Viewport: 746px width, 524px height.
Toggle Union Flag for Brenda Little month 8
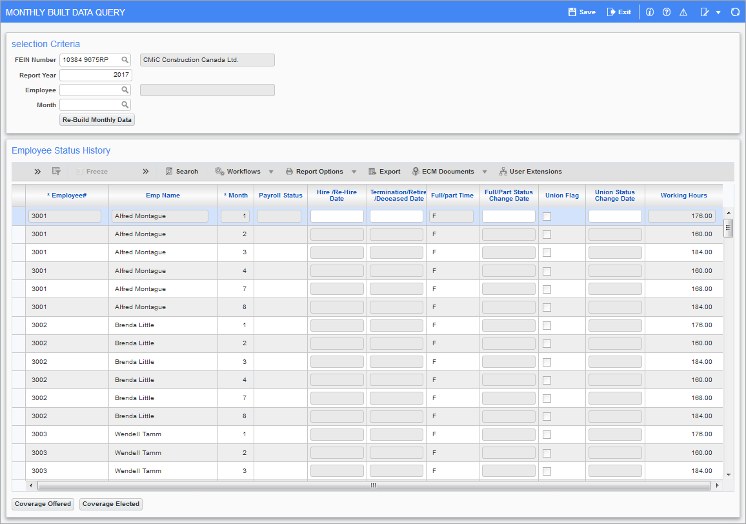tap(547, 416)
